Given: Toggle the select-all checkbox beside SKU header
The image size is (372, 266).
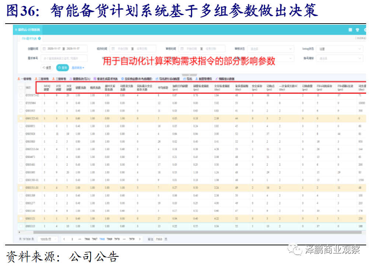Looking at the screenshot, I should click(x=21, y=87).
